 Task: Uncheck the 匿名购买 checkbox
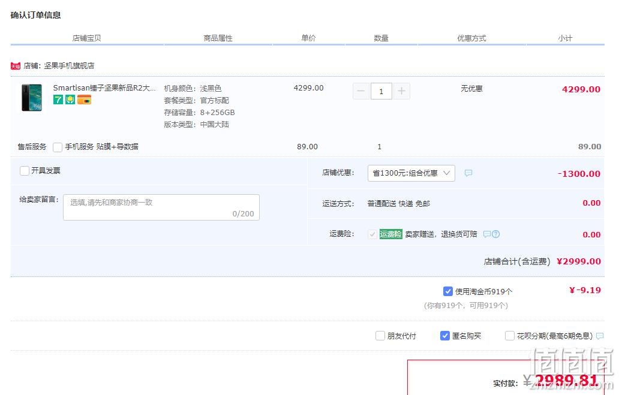(x=445, y=336)
